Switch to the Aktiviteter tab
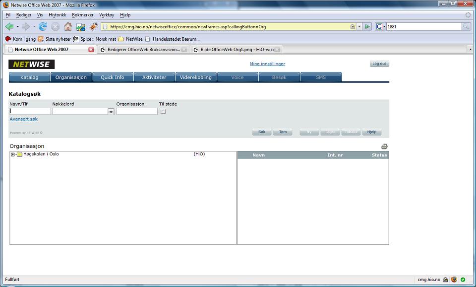The image size is (476, 287). (154, 77)
